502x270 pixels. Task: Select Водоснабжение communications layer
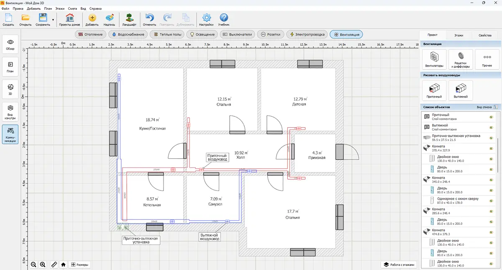(x=128, y=34)
